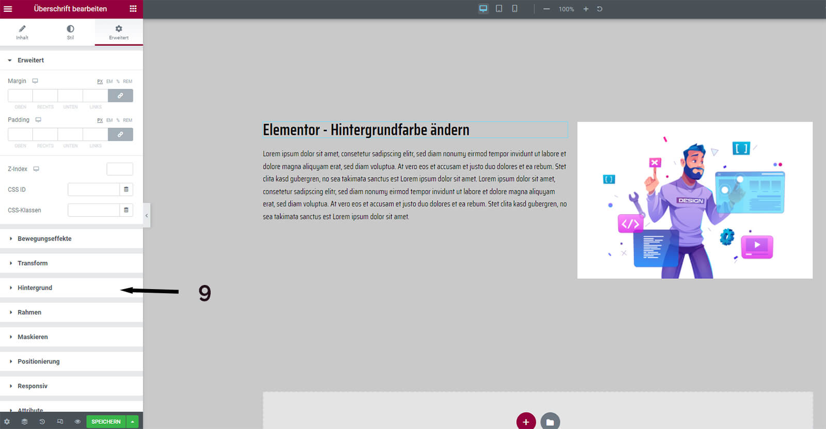The width and height of the screenshot is (826, 429).
Task: Switch to mobile preview mode
Action: (515, 9)
